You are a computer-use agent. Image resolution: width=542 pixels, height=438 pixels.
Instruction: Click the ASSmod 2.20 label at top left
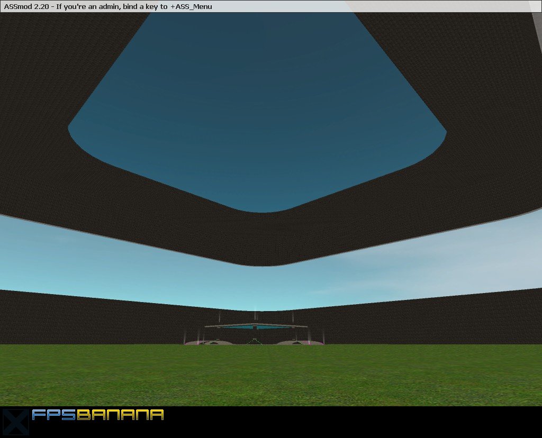point(26,6)
